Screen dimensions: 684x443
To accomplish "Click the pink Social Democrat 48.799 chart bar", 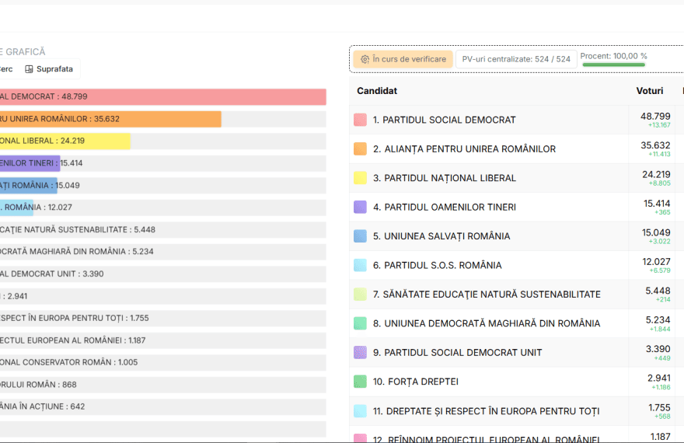I will pos(162,97).
